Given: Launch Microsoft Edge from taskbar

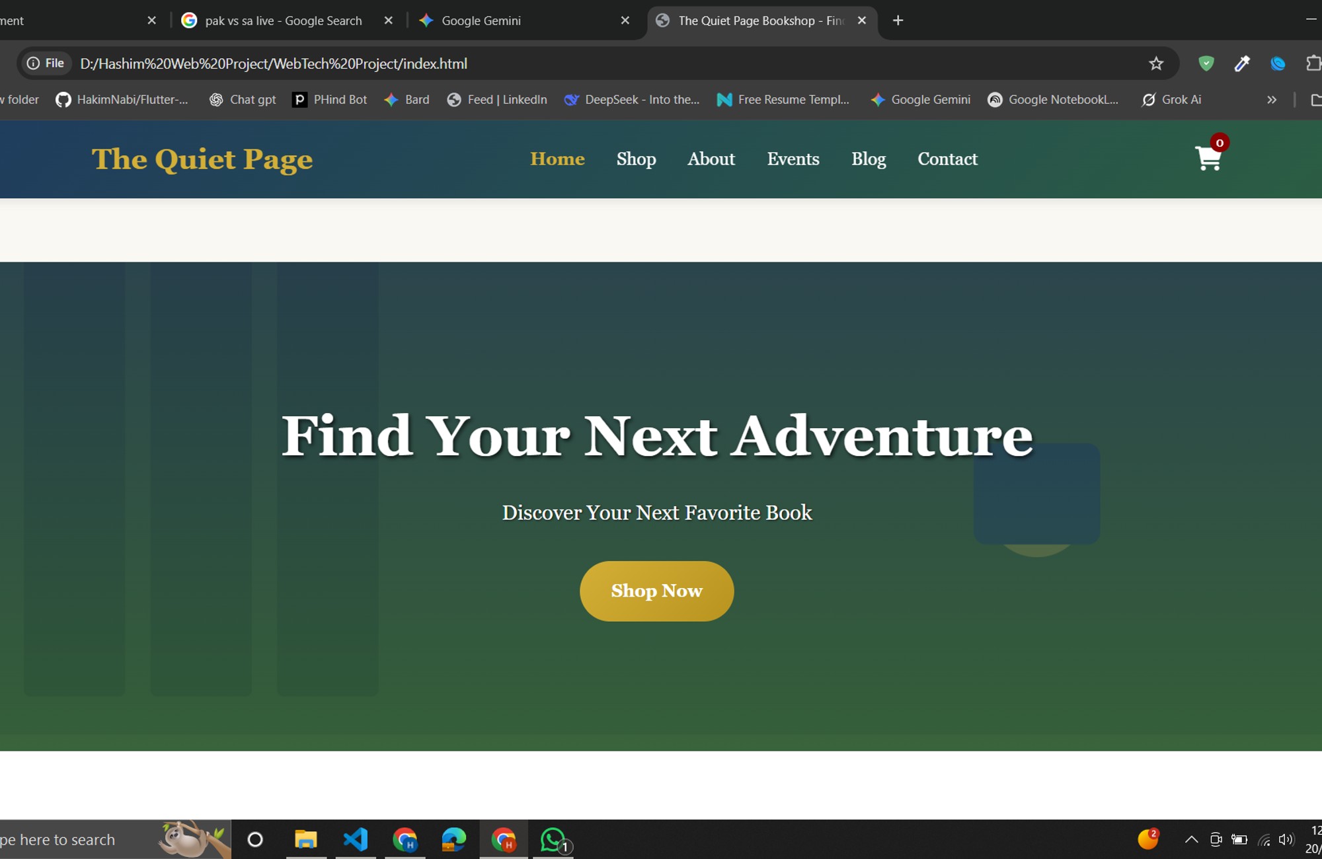Looking at the screenshot, I should [453, 839].
